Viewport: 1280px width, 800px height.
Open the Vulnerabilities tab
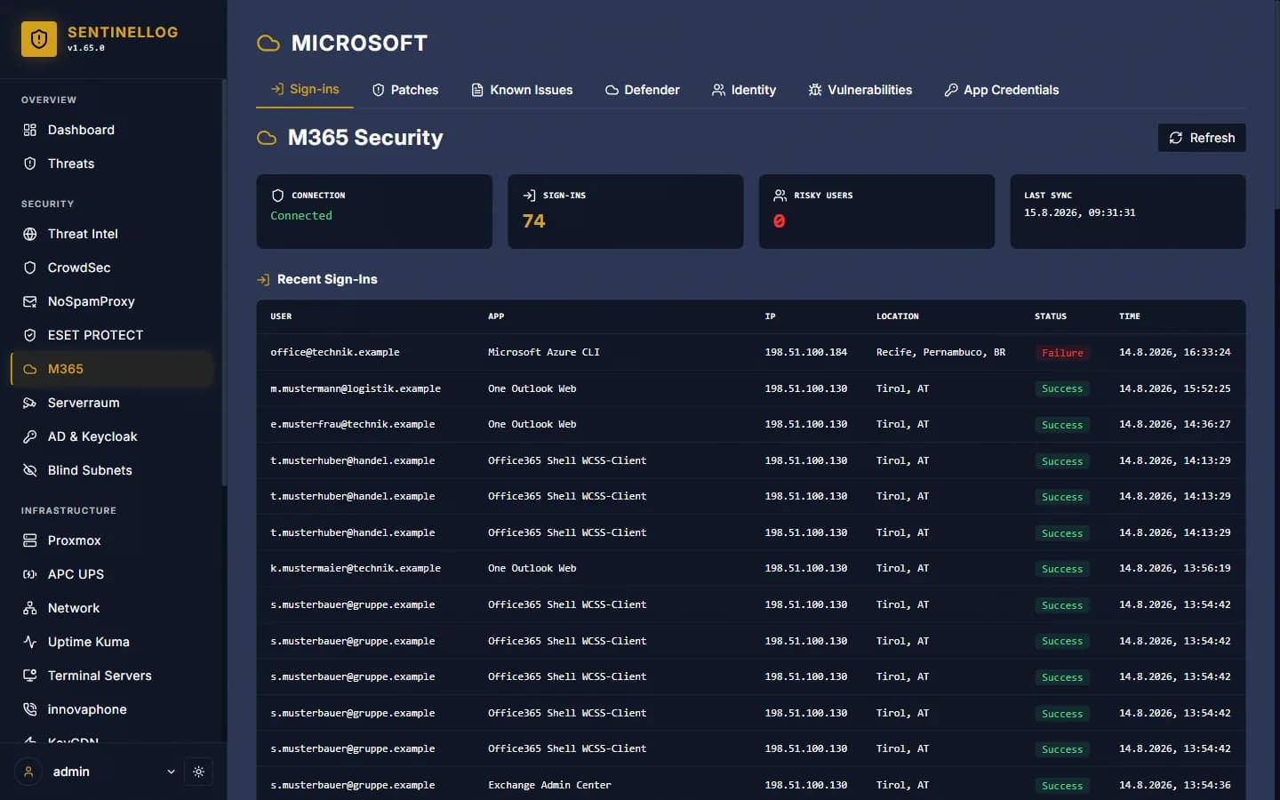[860, 90]
